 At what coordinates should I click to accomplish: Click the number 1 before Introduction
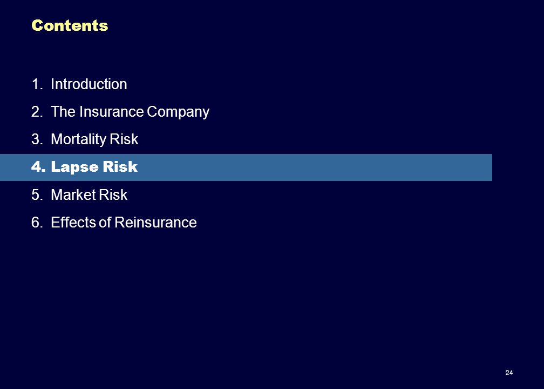[x=37, y=84]
